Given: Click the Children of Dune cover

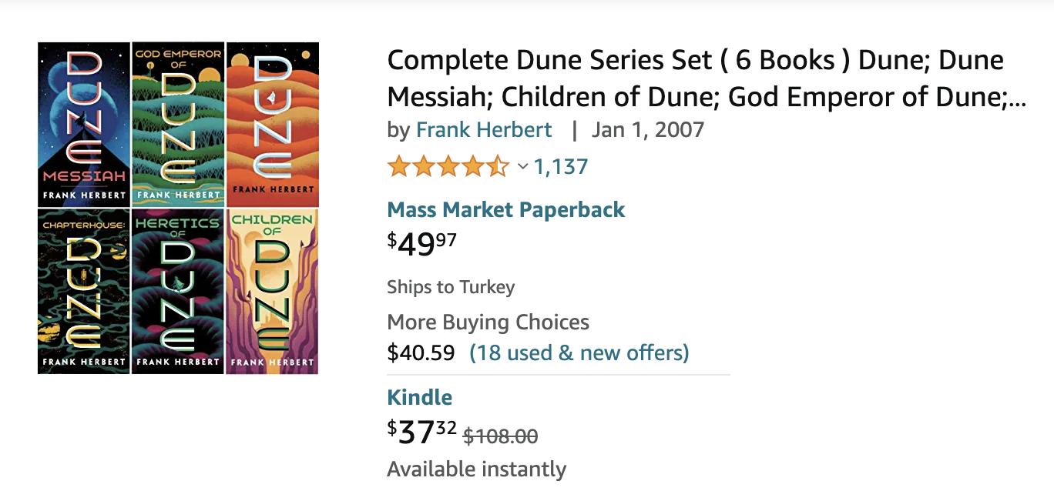Looking at the screenshot, I should (x=273, y=292).
